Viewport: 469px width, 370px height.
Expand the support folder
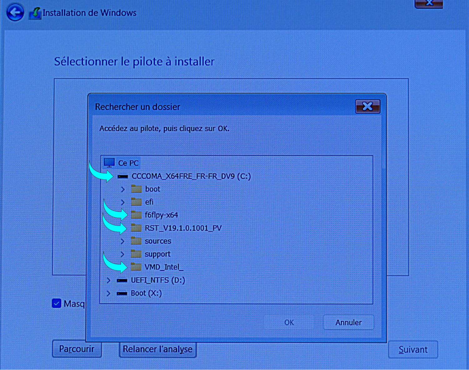(x=122, y=254)
